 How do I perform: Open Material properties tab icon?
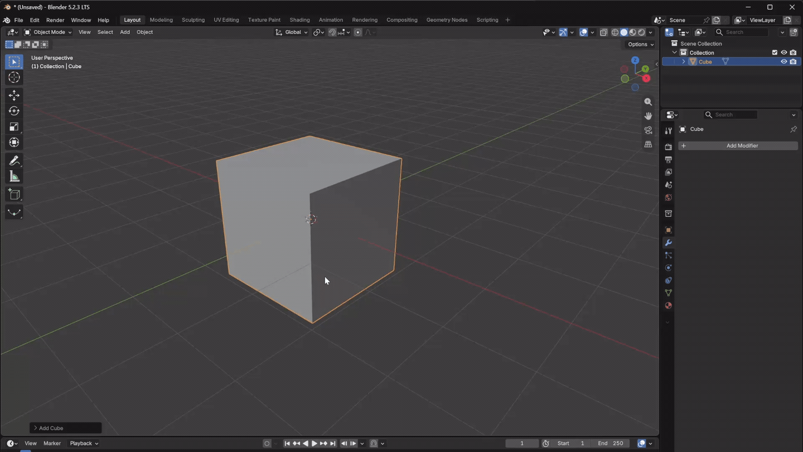[x=668, y=306]
